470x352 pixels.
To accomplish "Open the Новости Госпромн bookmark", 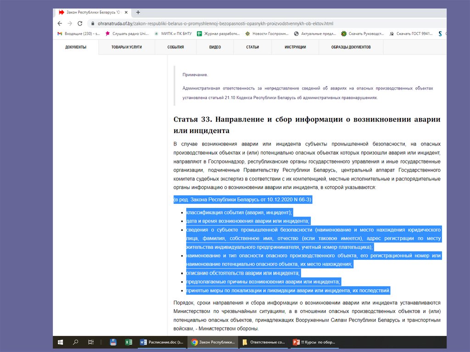I will tap(267, 34).
